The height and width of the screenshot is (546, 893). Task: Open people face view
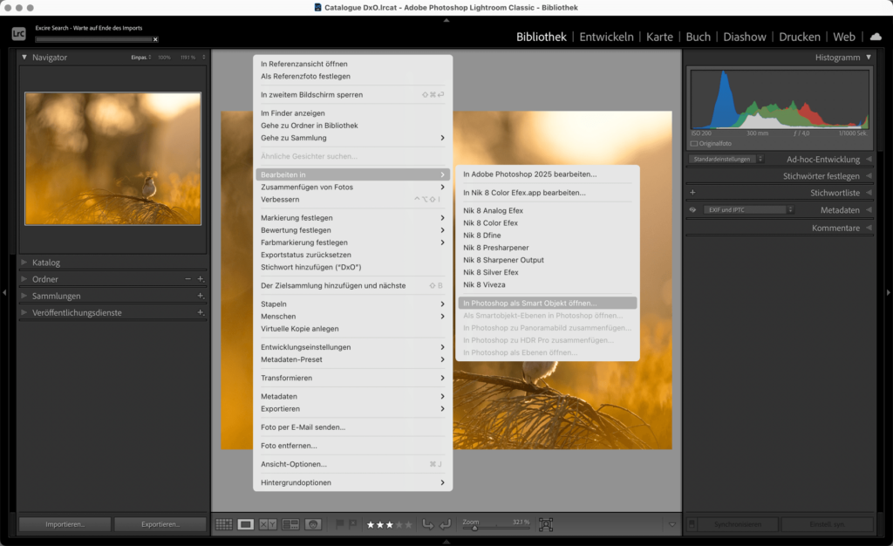pyautogui.click(x=313, y=524)
